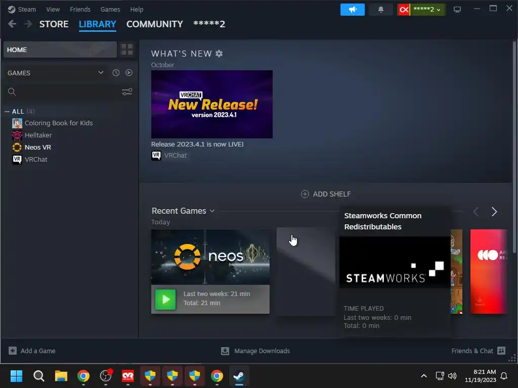Open the Friends menu
The image size is (518, 388).
(80, 9)
